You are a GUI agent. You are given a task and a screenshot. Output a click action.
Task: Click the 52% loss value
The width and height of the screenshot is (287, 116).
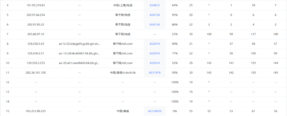click(175, 63)
